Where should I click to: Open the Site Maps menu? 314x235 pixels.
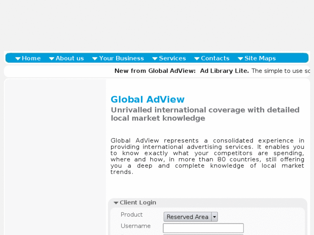coord(260,58)
